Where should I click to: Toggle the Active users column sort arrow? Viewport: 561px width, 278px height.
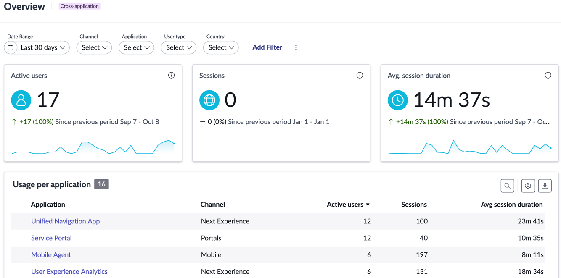[x=368, y=205]
